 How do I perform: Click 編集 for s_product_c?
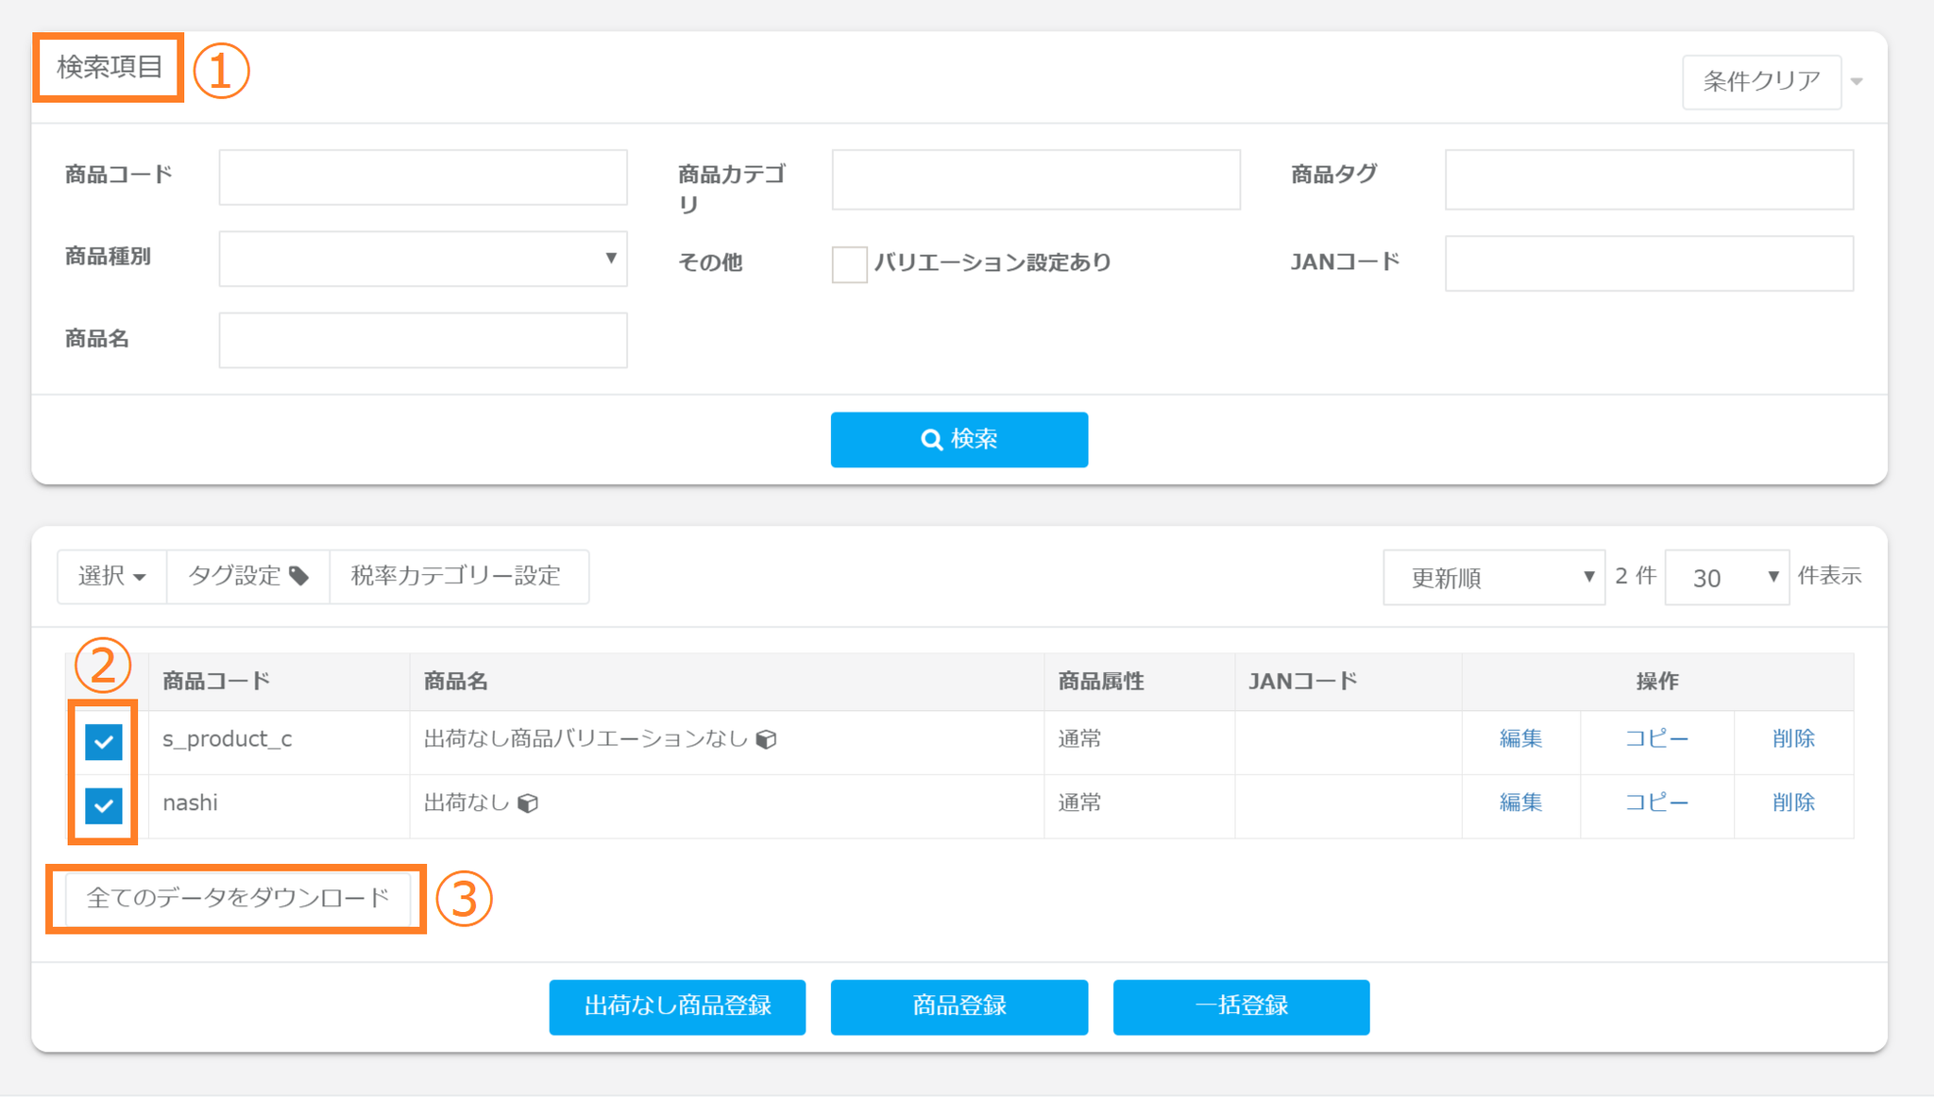click(1520, 738)
